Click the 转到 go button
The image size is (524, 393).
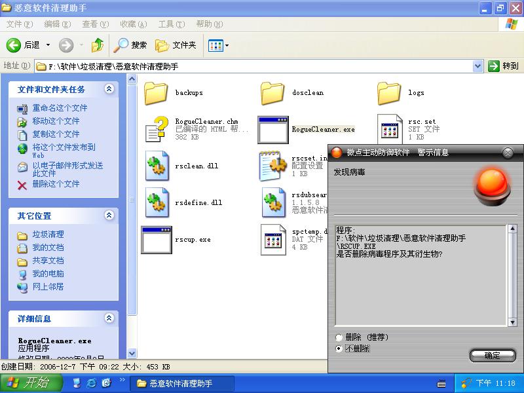coord(504,66)
